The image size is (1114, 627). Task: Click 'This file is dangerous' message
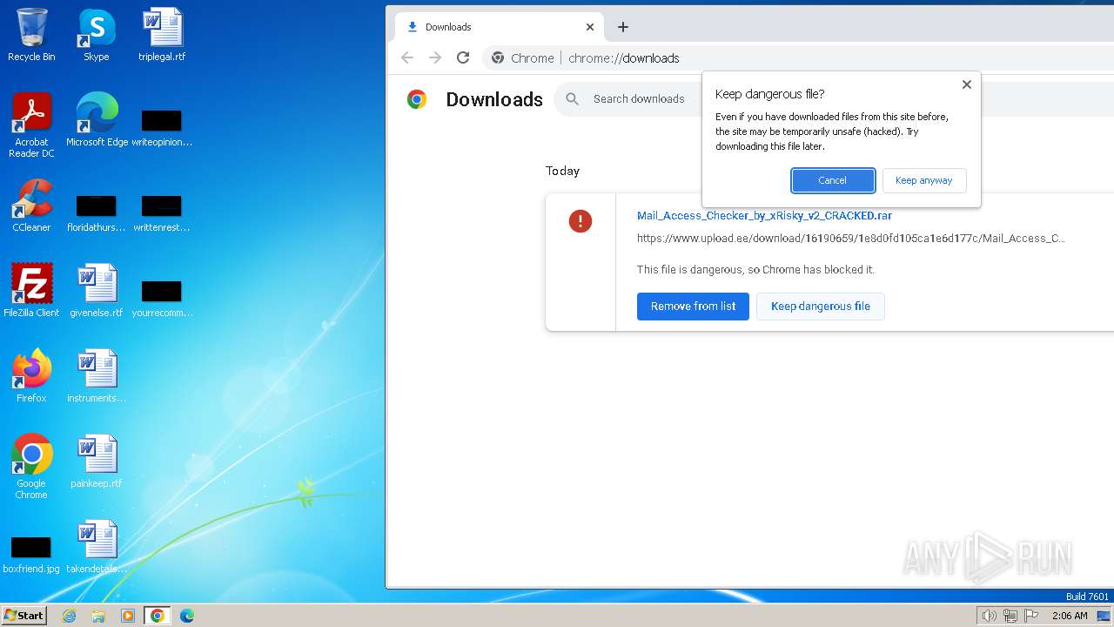click(x=755, y=270)
